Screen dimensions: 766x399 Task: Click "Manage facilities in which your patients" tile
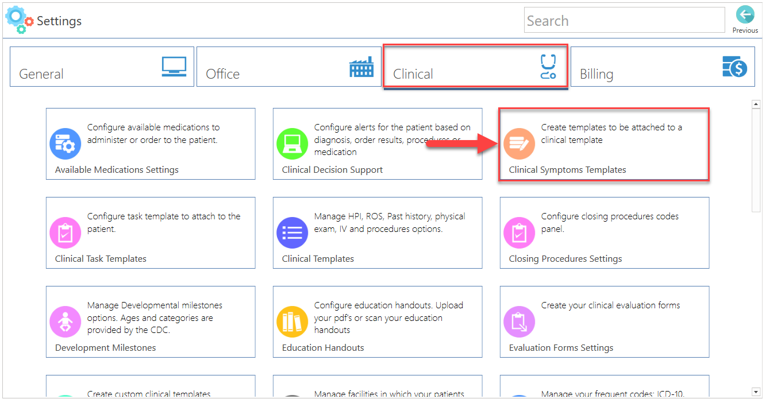pyautogui.click(x=378, y=387)
